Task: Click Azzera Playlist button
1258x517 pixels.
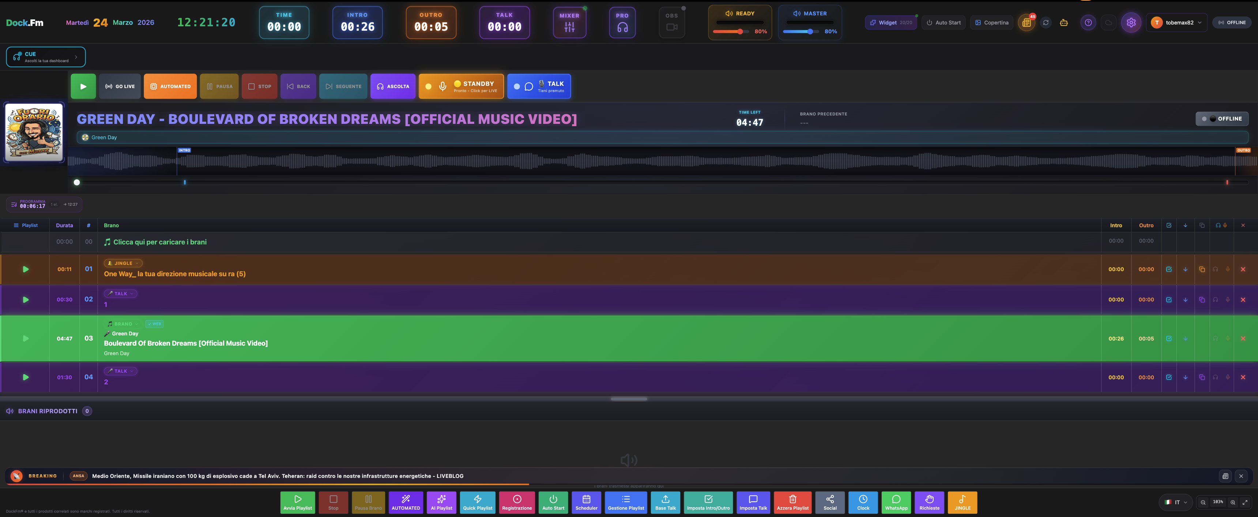Action: click(792, 502)
